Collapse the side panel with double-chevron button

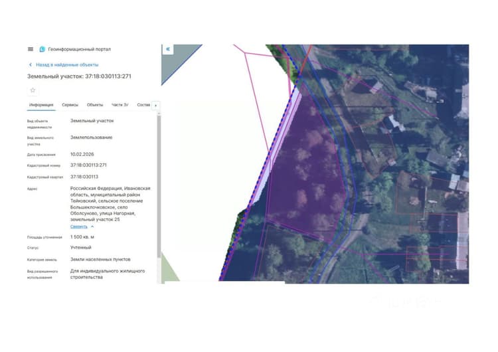[168, 49]
